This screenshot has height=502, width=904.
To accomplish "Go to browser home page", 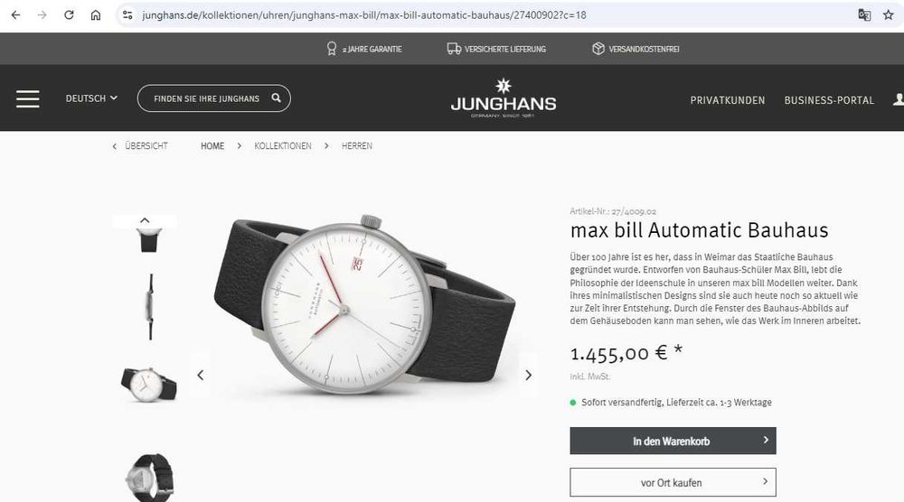I will pos(96,15).
